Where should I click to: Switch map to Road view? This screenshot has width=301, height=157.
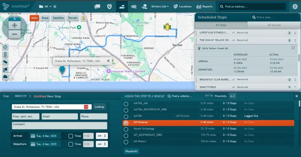(x=45, y=18)
